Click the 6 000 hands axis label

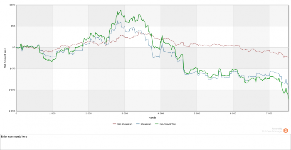(x=233, y=113)
